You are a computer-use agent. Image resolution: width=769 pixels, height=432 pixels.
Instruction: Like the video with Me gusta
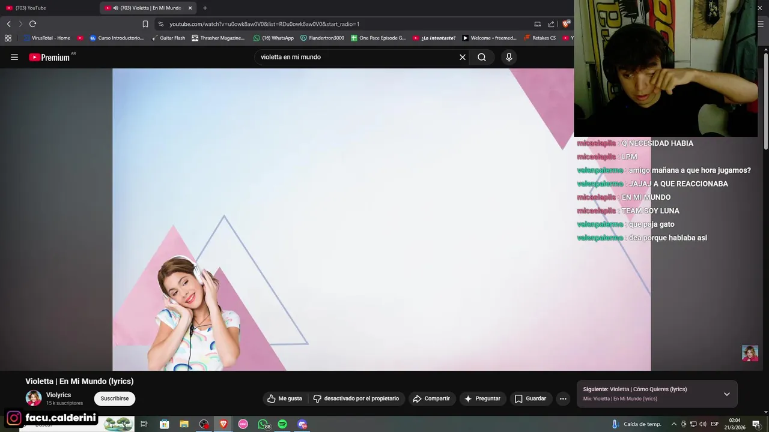[285, 398]
